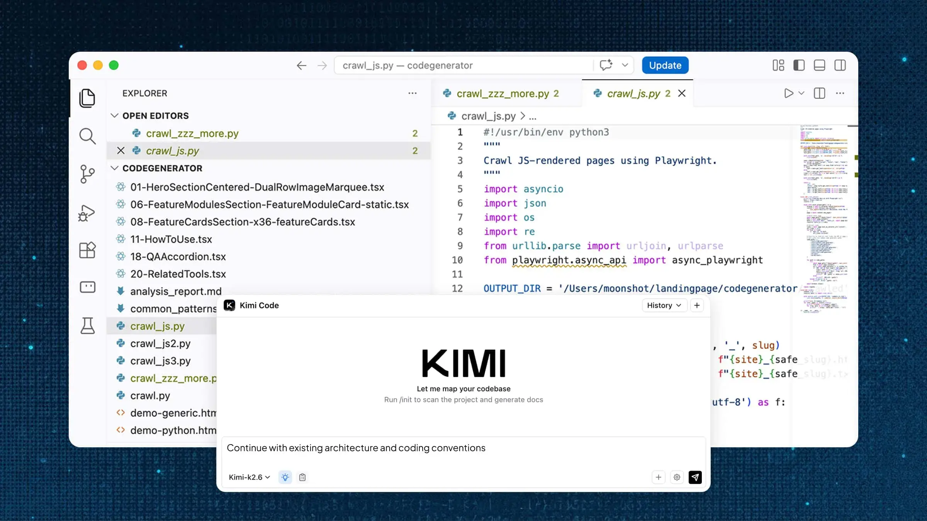The width and height of the screenshot is (927, 521).
Task: Toggle the primary side bar
Action: click(799, 65)
